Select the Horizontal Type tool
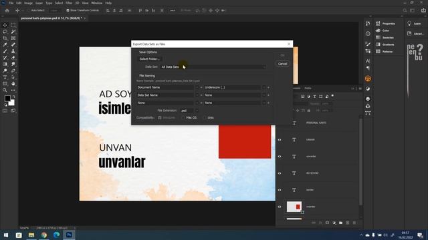The image size is (428, 240). (5, 77)
